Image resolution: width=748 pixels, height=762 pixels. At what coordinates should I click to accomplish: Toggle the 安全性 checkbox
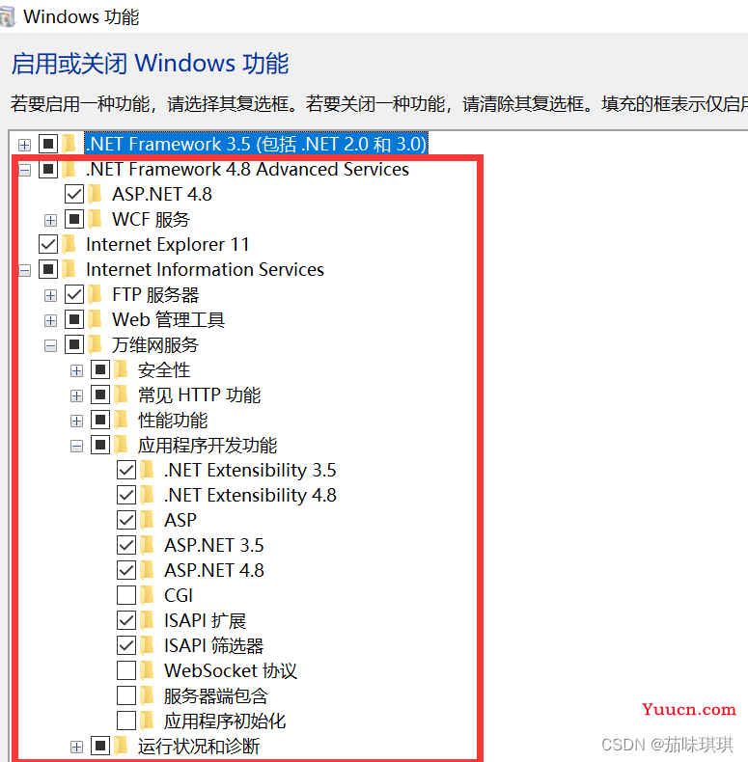tap(100, 369)
